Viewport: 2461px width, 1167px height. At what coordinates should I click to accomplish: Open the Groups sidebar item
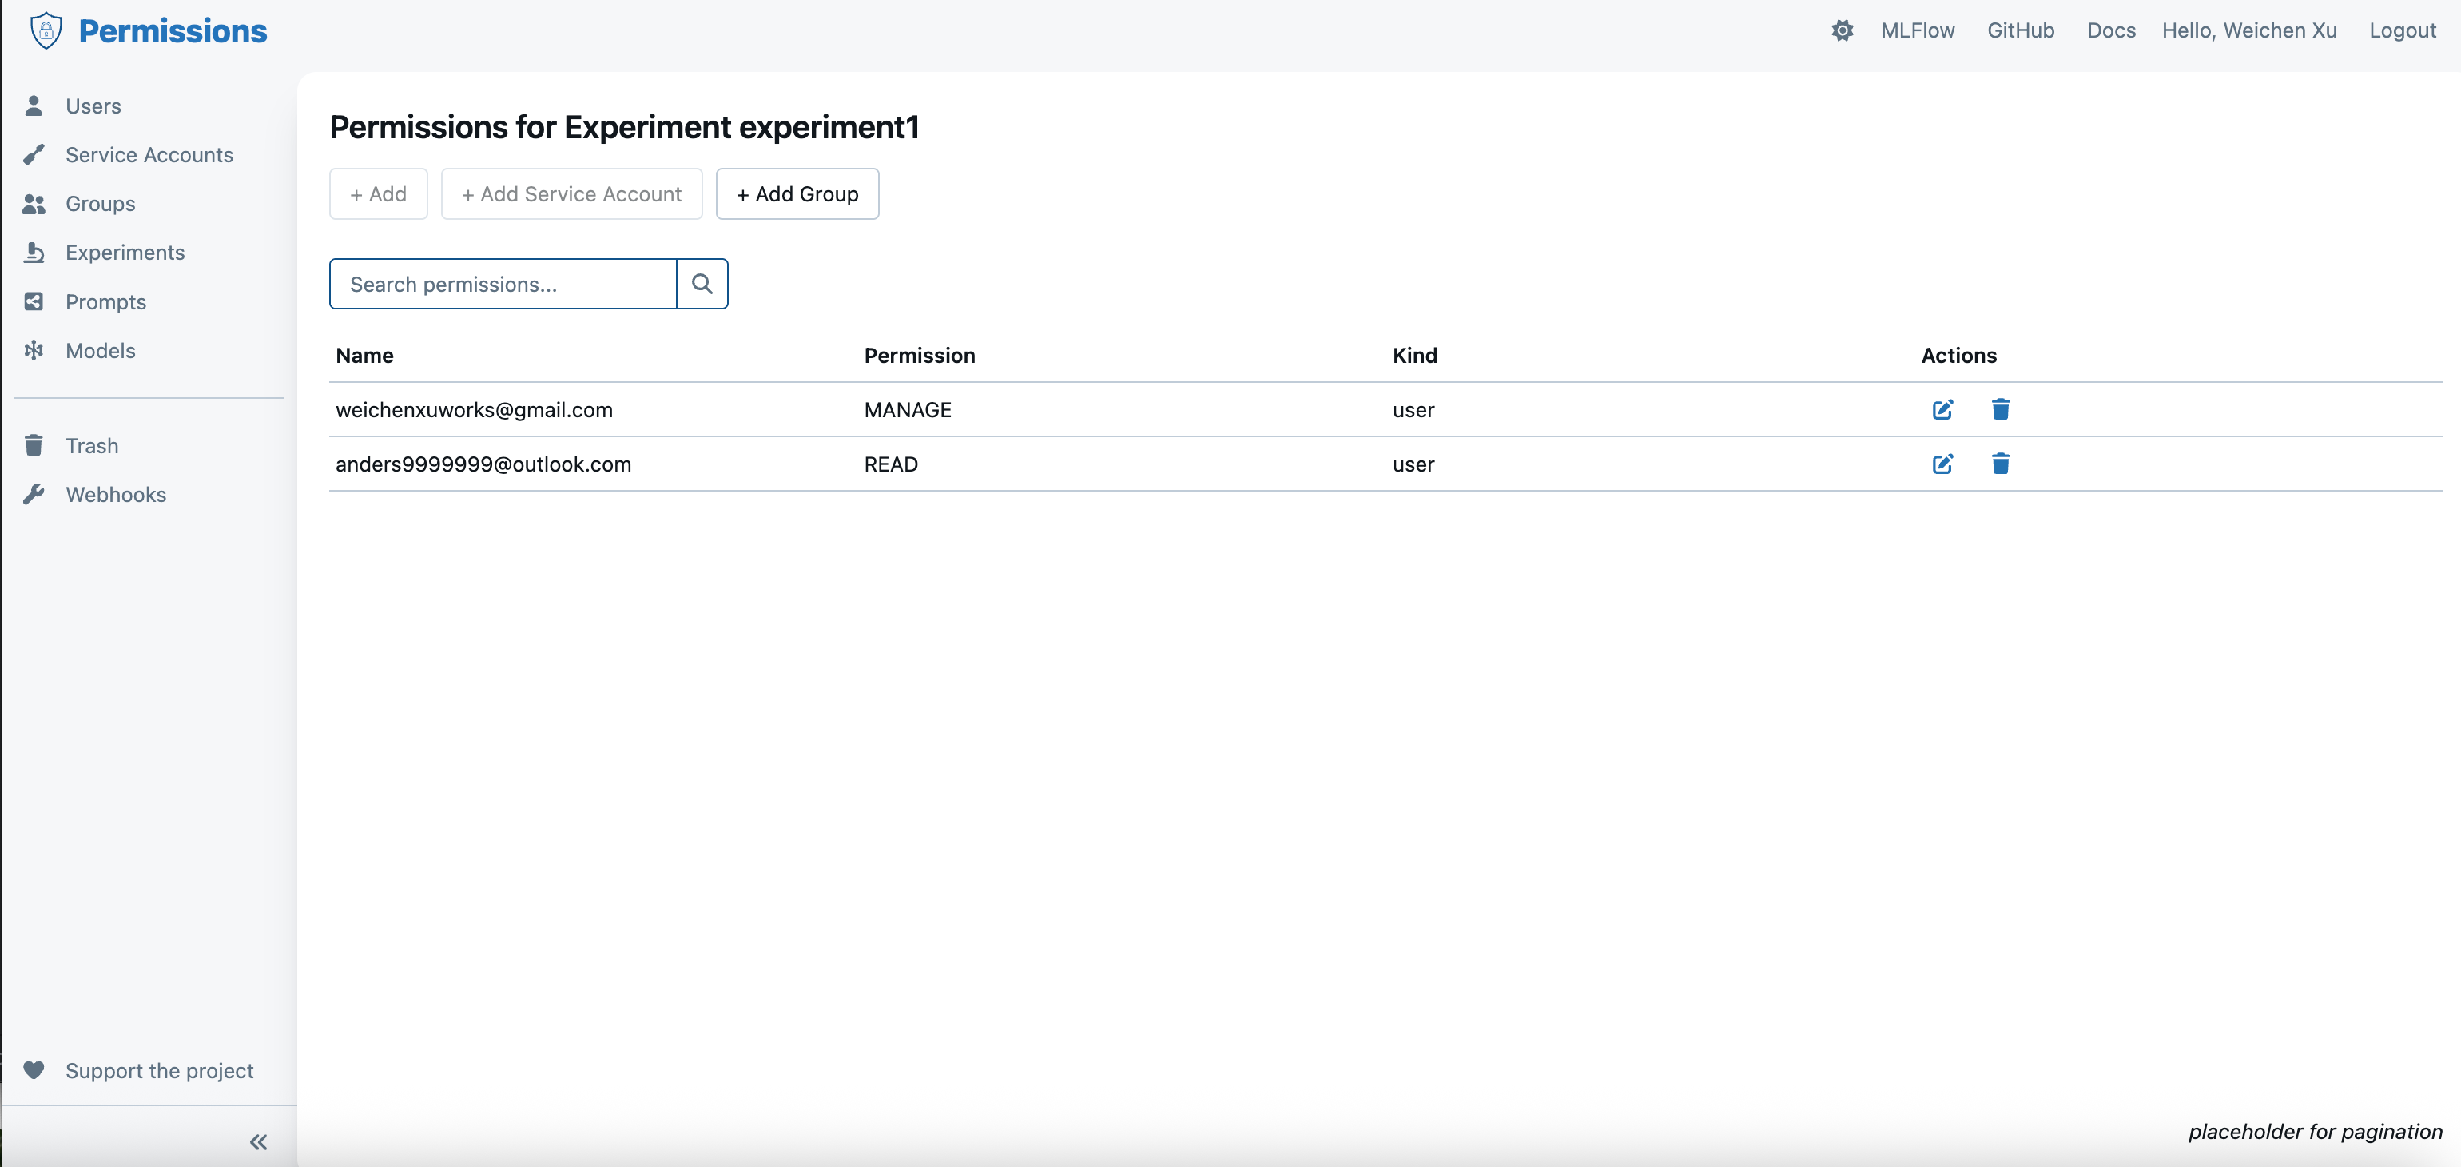pos(101,204)
